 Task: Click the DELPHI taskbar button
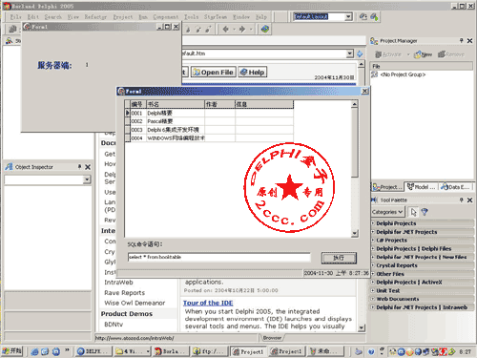pyautogui.click(x=93, y=351)
